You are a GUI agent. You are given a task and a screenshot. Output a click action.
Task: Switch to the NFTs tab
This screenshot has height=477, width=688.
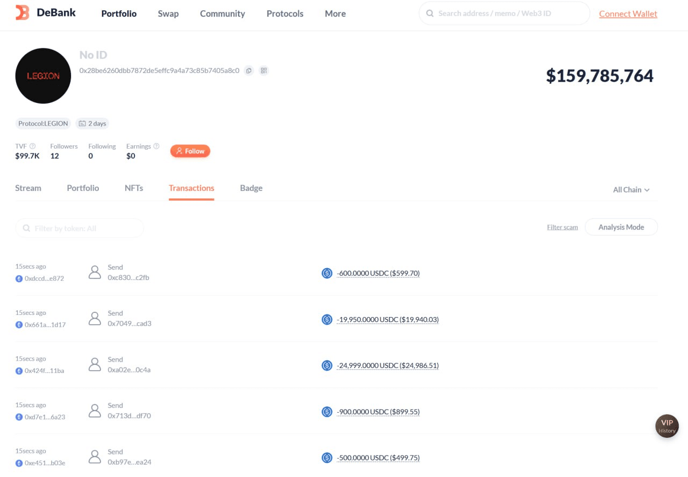pos(134,188)
